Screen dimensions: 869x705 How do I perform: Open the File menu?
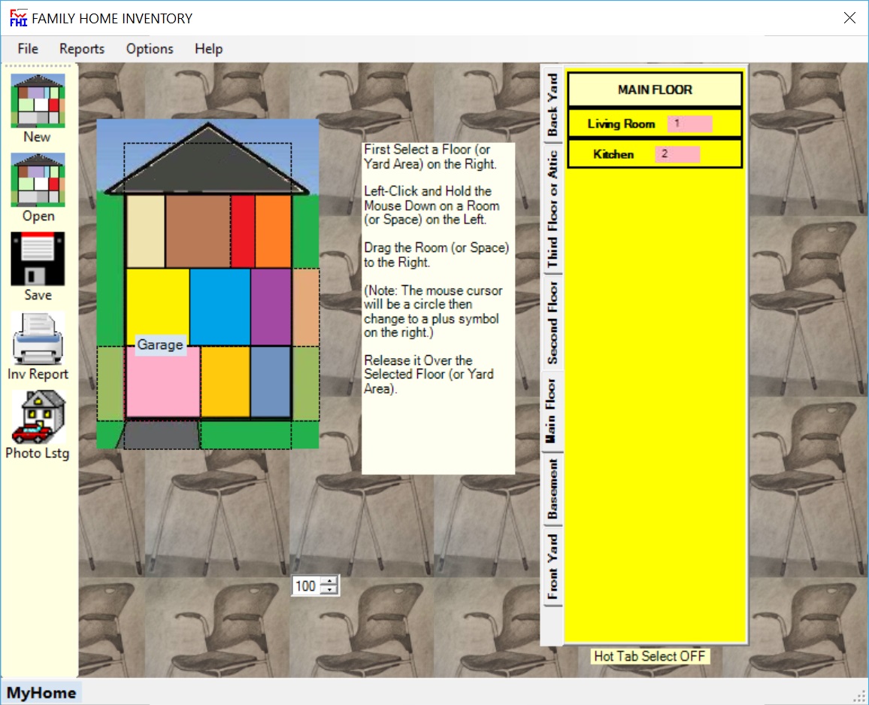tap(28, 49)
